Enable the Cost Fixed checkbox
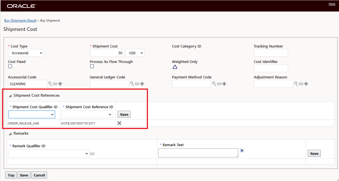The image size is (339, 181). pyautogui.click(x=10, y=67)
